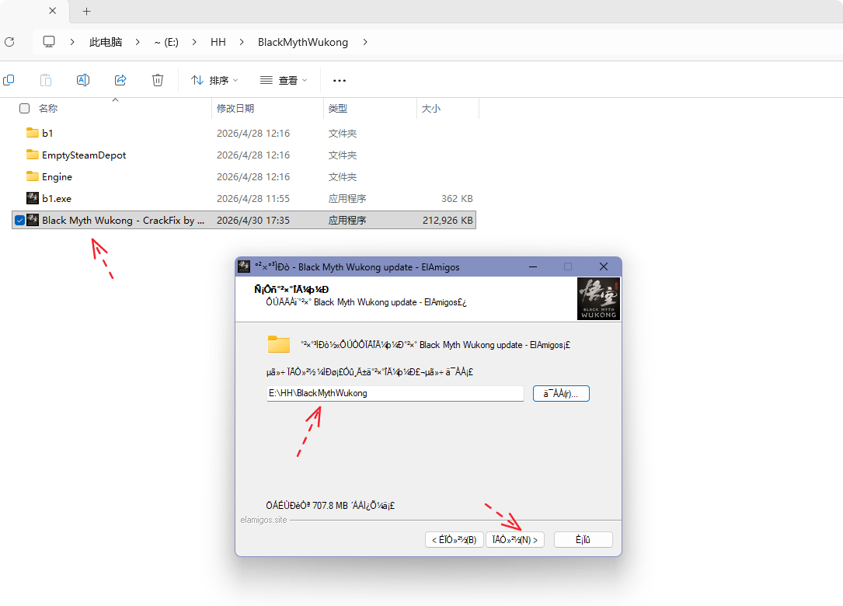843x606 pixels.
Task: Sort by the 大小 column header
Action: [x=430, y=109]
